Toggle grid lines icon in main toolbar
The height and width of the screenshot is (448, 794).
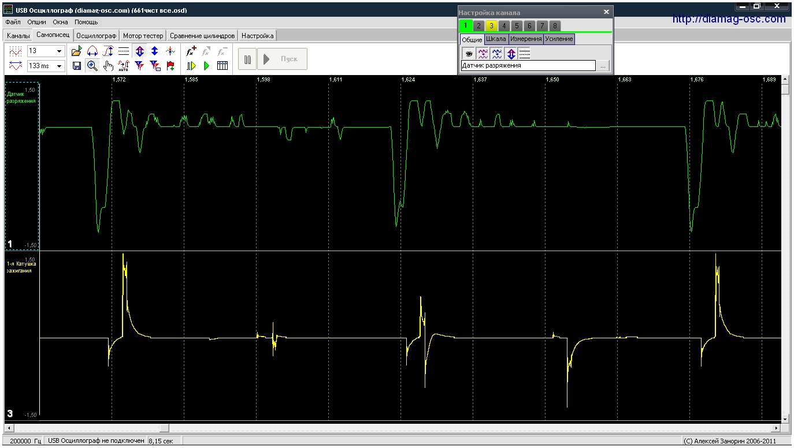[124, 51]
